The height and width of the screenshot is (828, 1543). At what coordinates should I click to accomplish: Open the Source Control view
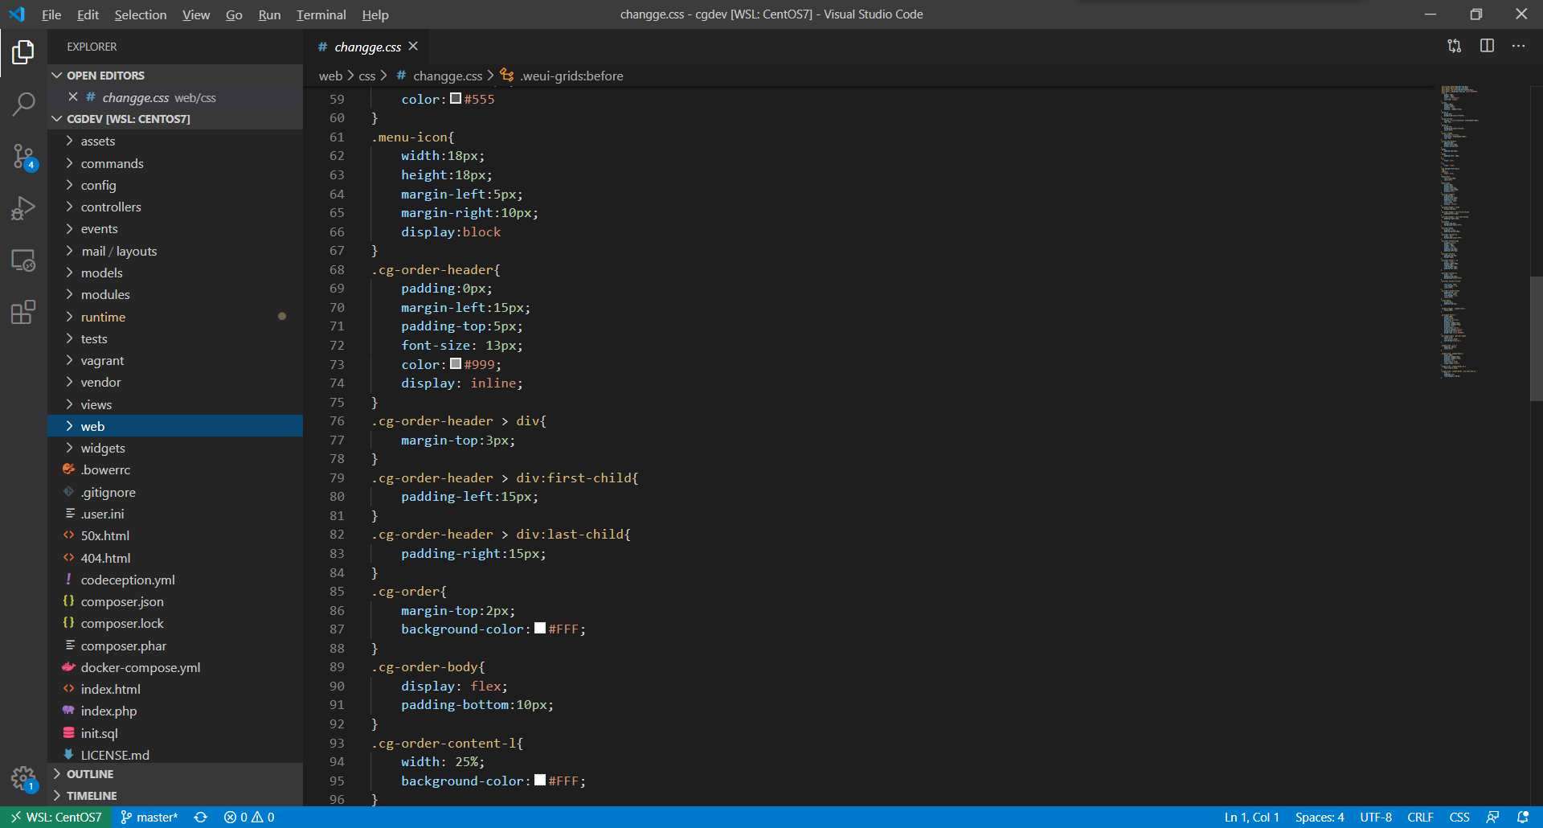pos(23,156)
